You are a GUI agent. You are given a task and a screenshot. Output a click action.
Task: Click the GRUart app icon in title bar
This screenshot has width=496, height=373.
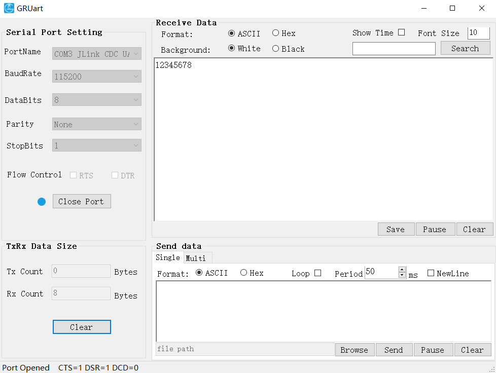point(9,8)
